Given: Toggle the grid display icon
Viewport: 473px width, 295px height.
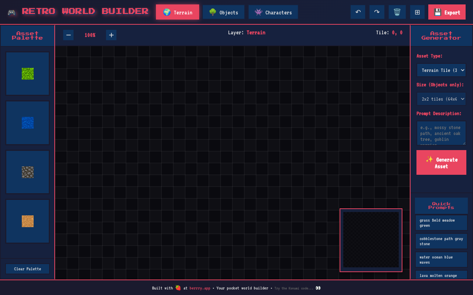Looking at the screenshot, I should pyautogui.click(x=417, y=12).
